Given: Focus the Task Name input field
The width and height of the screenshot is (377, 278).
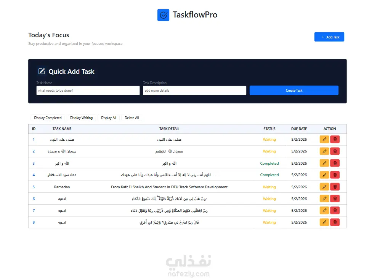Looking at the screenshot, I should [x=88, y=91].
